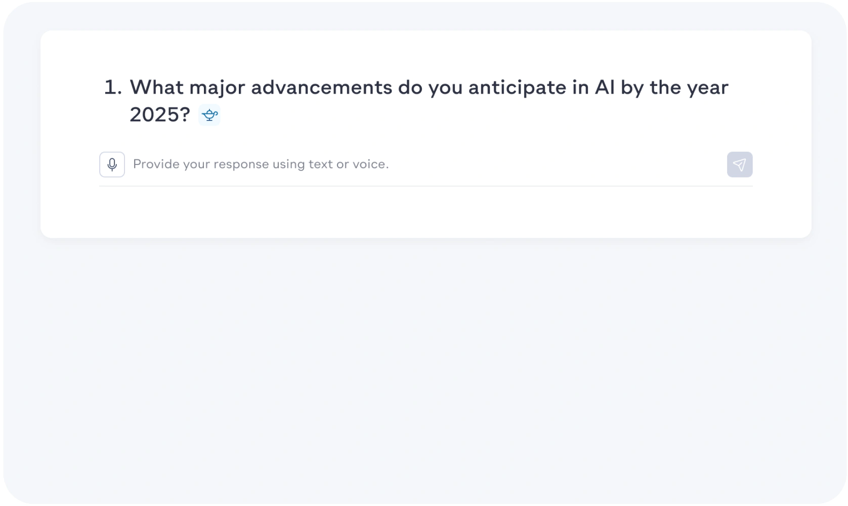Open AI suggestion via the lamp icon
Image resolution: width=848 pixels, height=506 pixels.
point(209,115)
